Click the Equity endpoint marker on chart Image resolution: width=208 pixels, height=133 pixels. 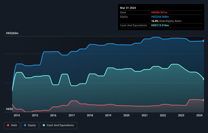204,41
